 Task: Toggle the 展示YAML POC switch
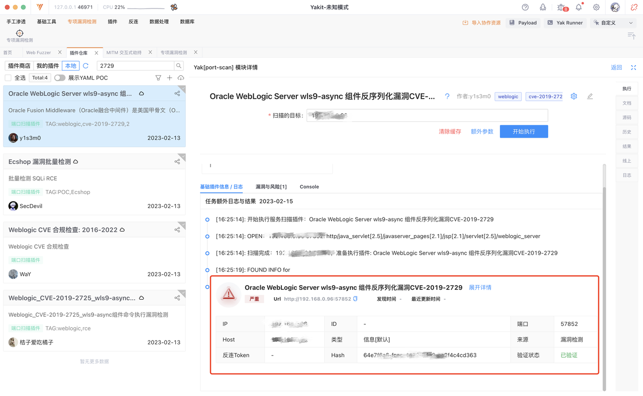(x=60, y=78)
